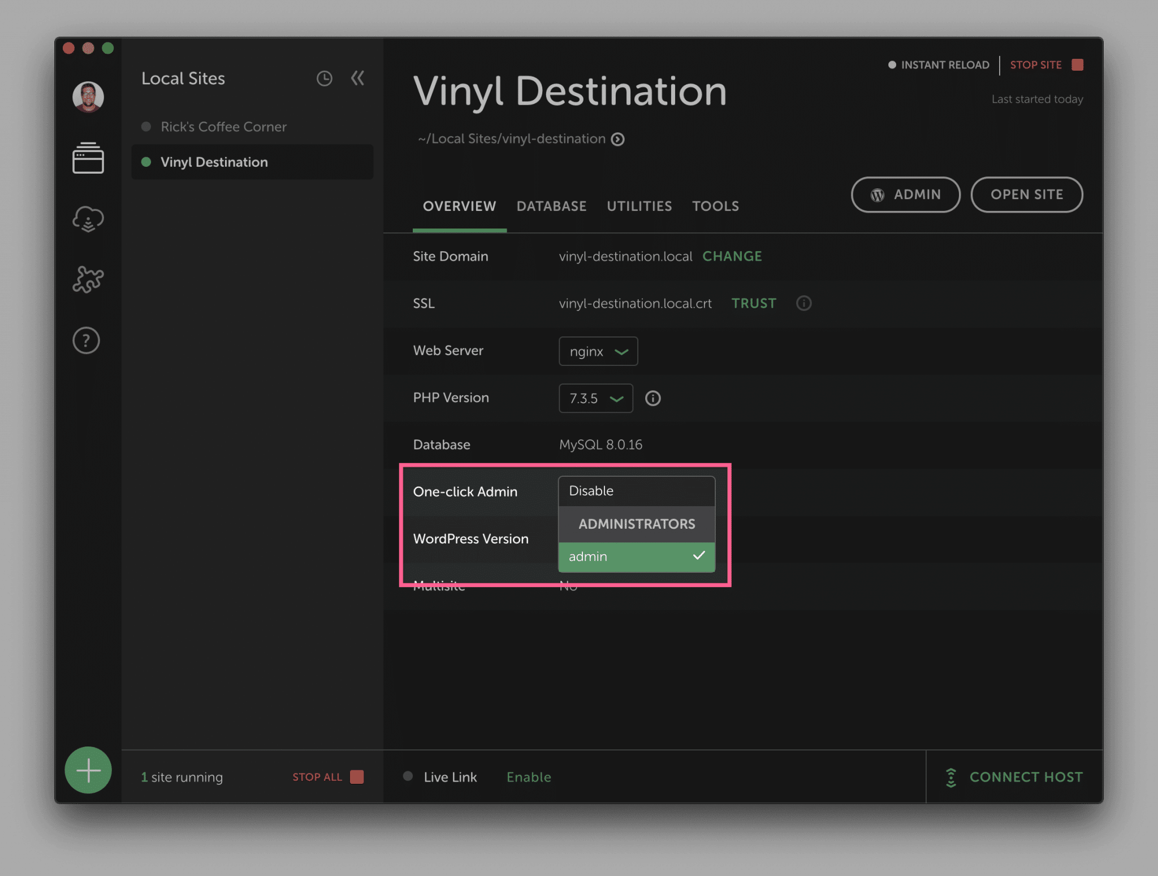This screenshot has width=1158, height=876.
Task: Open the help question mark icon
Action: click(x=87, y=340)
